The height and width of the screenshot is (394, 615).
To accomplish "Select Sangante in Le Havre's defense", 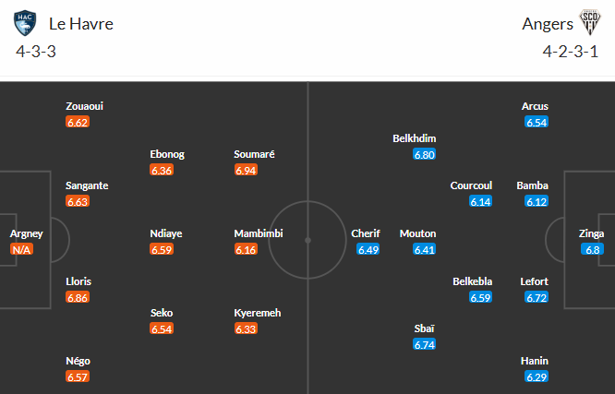I will click(x=87, y=185).
